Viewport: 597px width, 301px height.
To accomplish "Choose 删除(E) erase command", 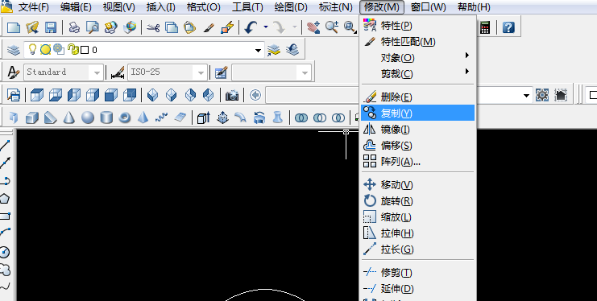I will pyautogui.click(x=417, y=97).
